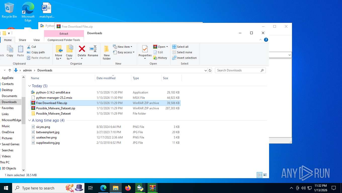The height and width of the screenshot is (193, 342).
Task: Click admin in the address breadcrumb
Action: pos(27,70)
